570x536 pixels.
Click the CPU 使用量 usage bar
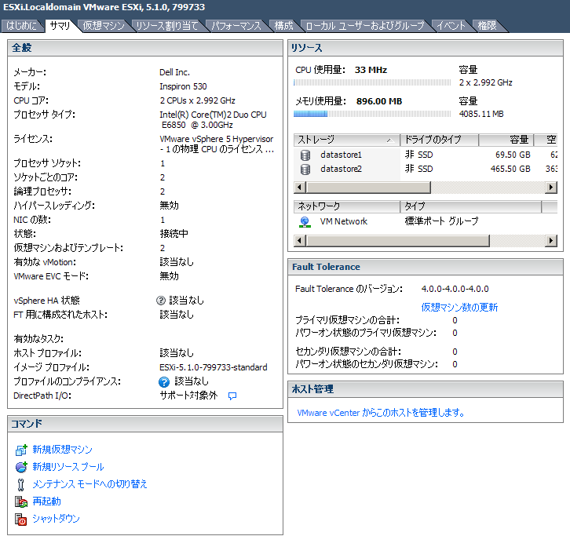tap(372, 83)
